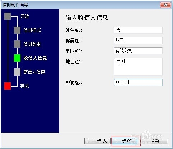Select the 信封样式 step label
Viewport: 173px width, 149px height.
point(32,30)
